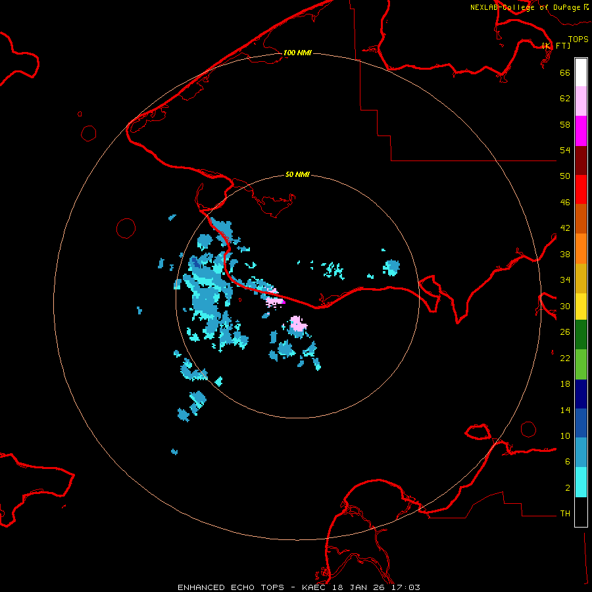Select the light pink legend color band
Screen dimensions: 592x592
point(581,101)
